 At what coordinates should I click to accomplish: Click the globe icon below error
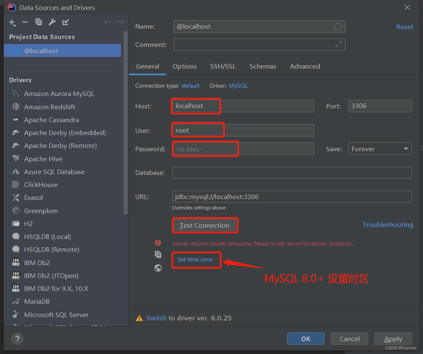[158, 268]
